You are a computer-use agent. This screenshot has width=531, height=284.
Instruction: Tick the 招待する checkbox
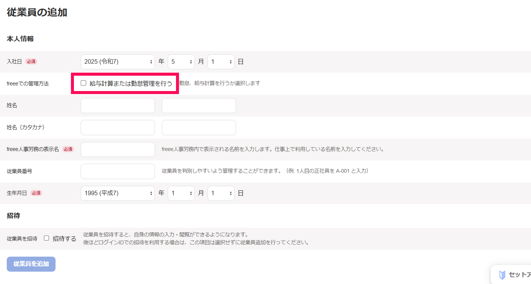47,238
